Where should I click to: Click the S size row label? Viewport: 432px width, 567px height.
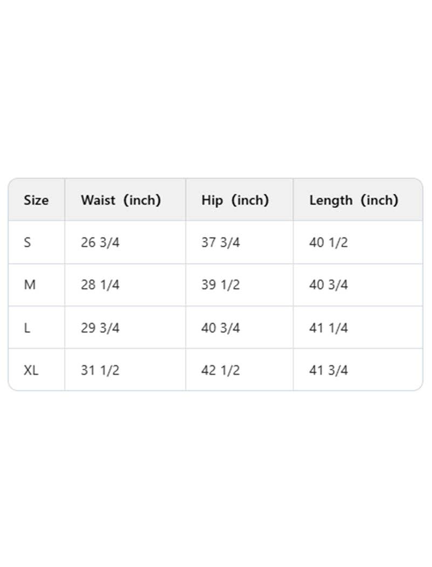pos(28,242)
